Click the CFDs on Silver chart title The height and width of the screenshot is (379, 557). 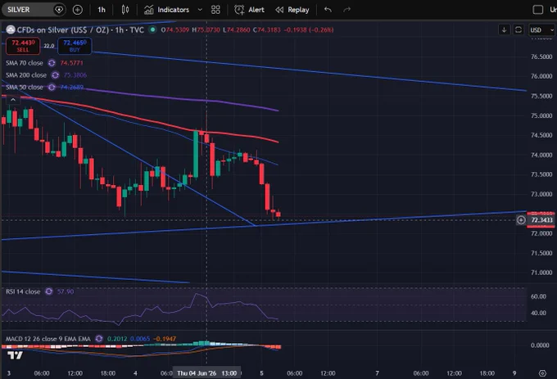coord(80,29)
